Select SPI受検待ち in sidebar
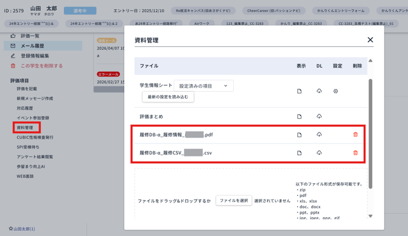This screenshot has height=236, width=408. point(28,147)
